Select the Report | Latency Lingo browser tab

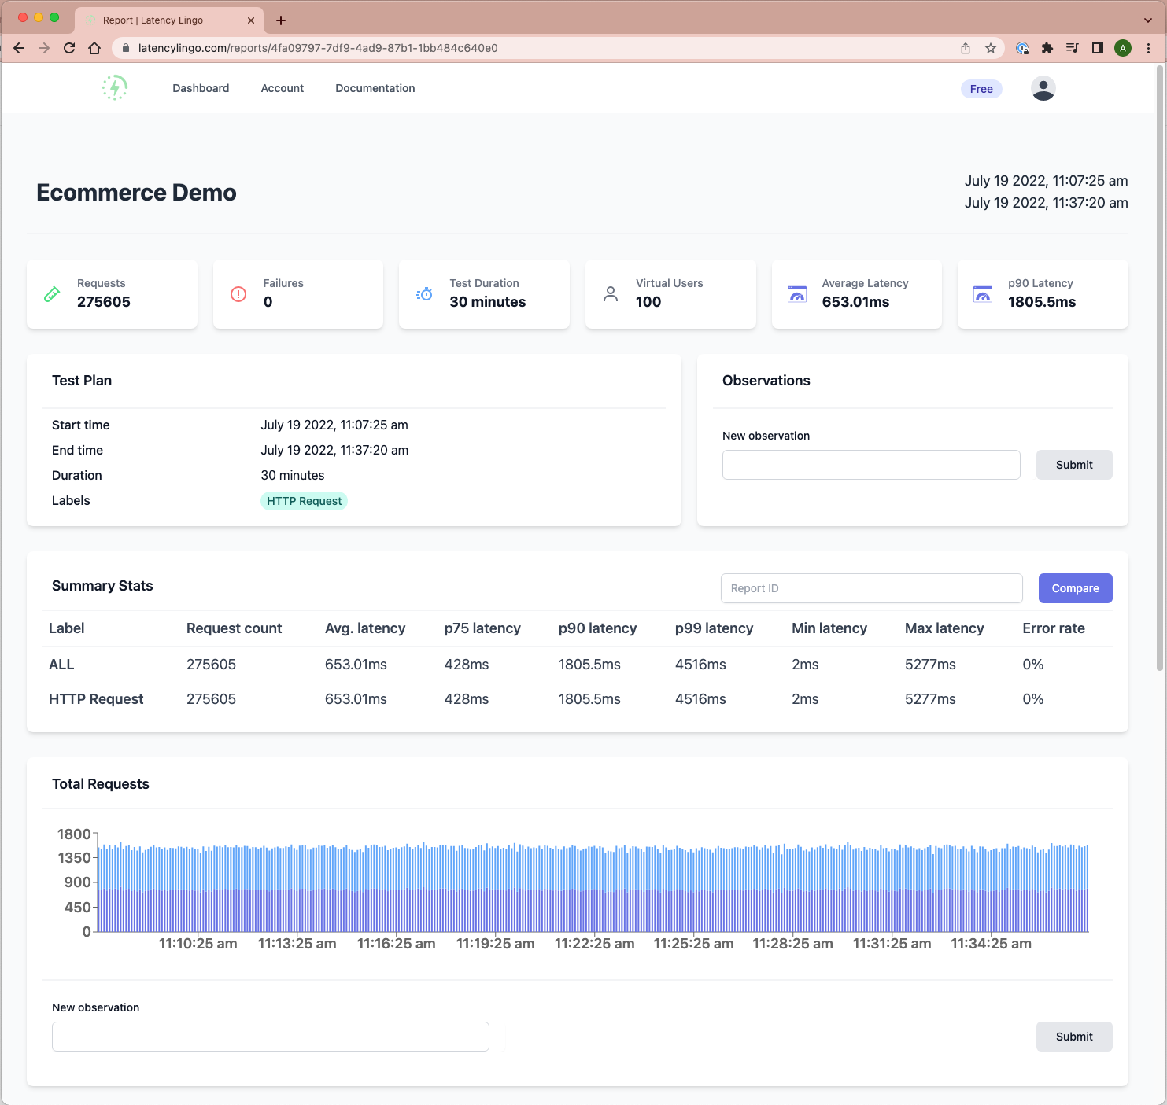(x=169, y=20)
